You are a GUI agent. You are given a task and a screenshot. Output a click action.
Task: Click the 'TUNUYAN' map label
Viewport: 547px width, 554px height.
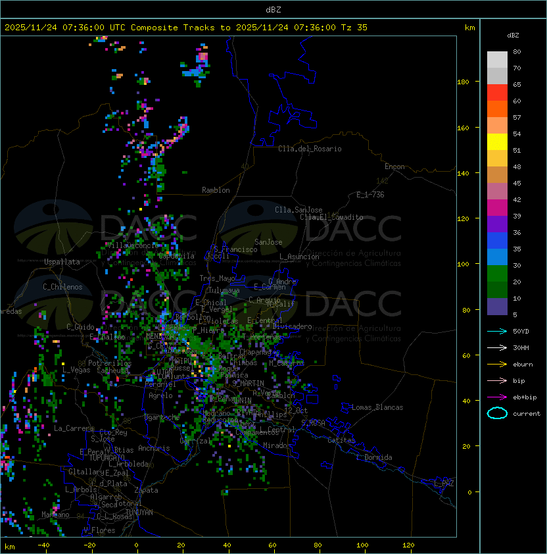pos(139,513)
